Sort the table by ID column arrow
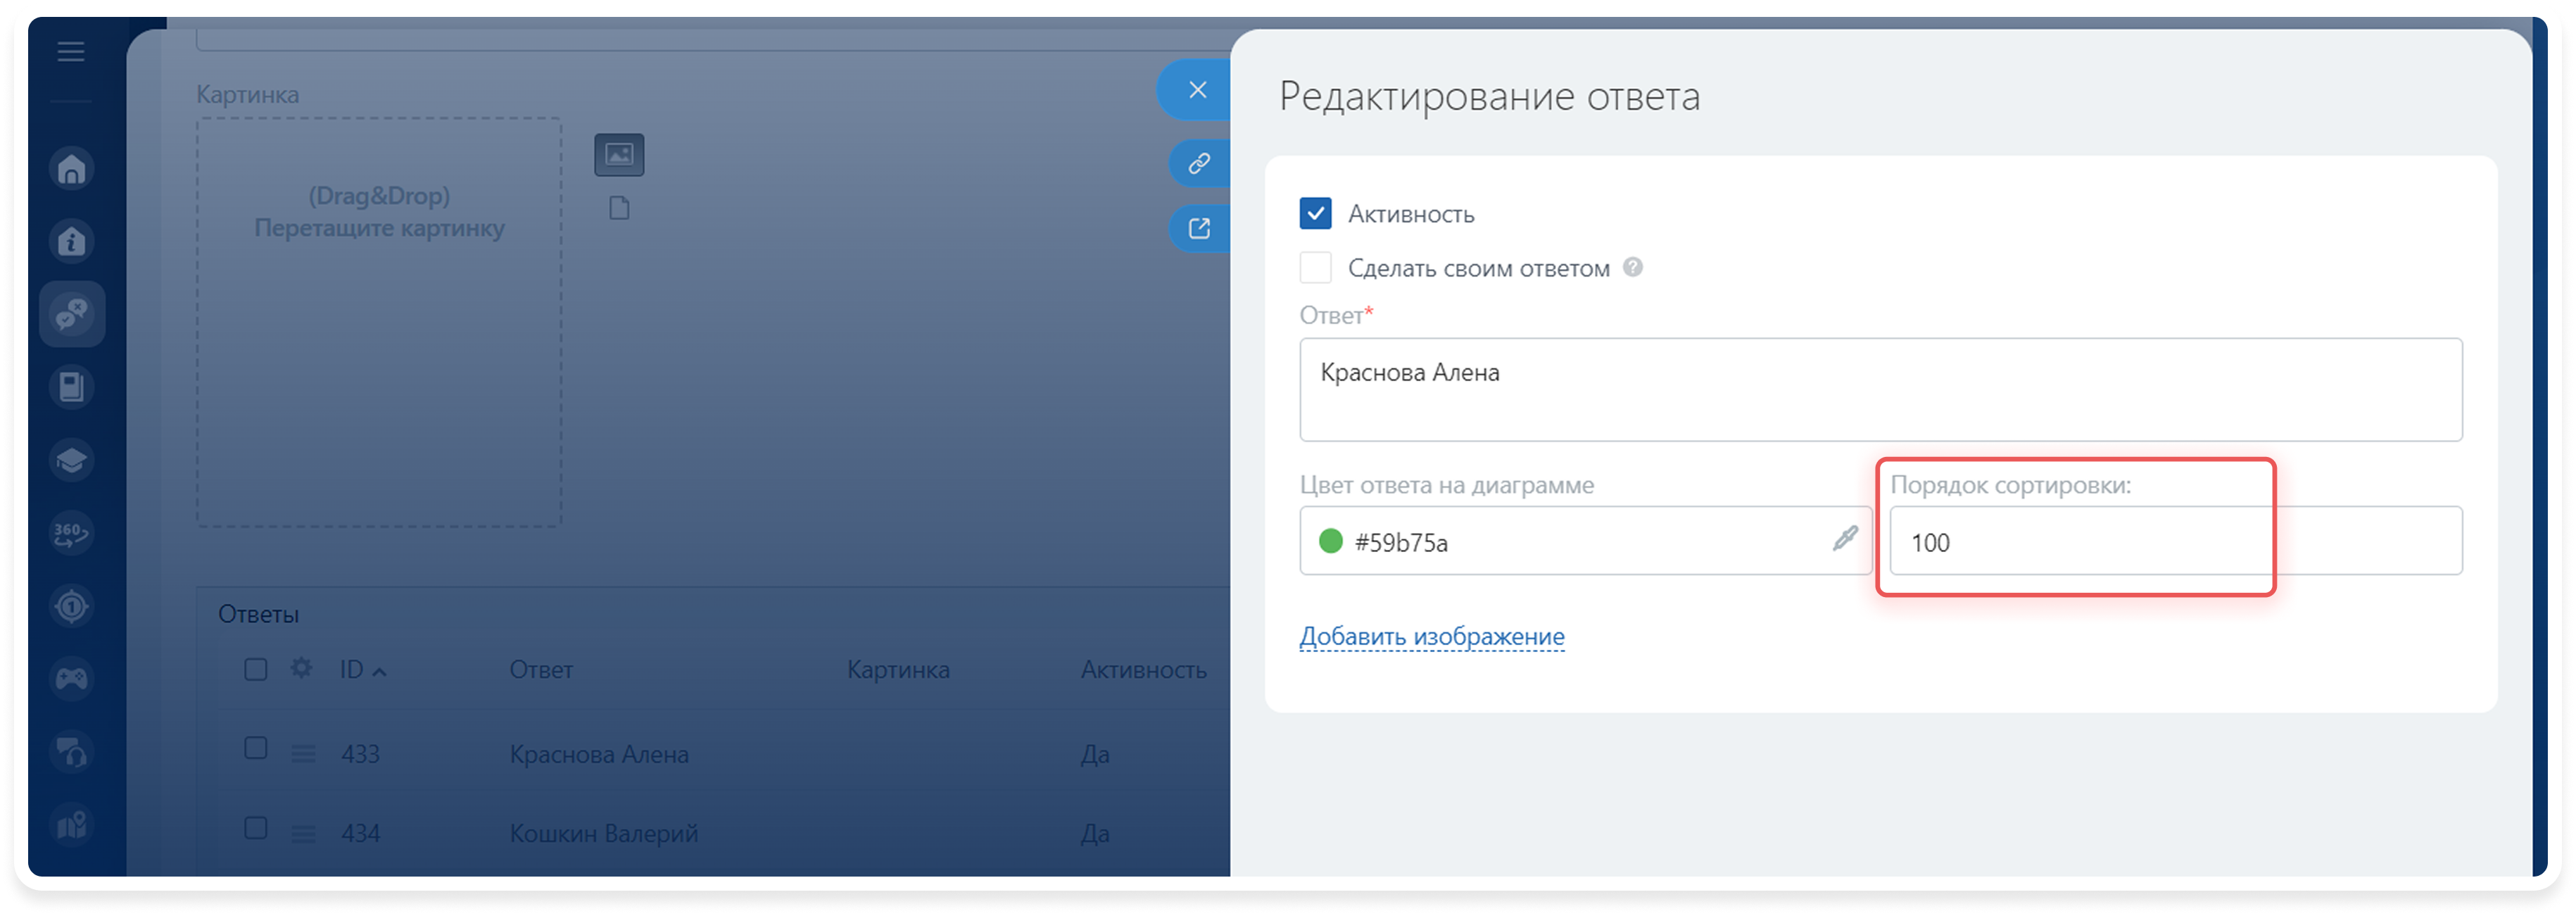 380,672
